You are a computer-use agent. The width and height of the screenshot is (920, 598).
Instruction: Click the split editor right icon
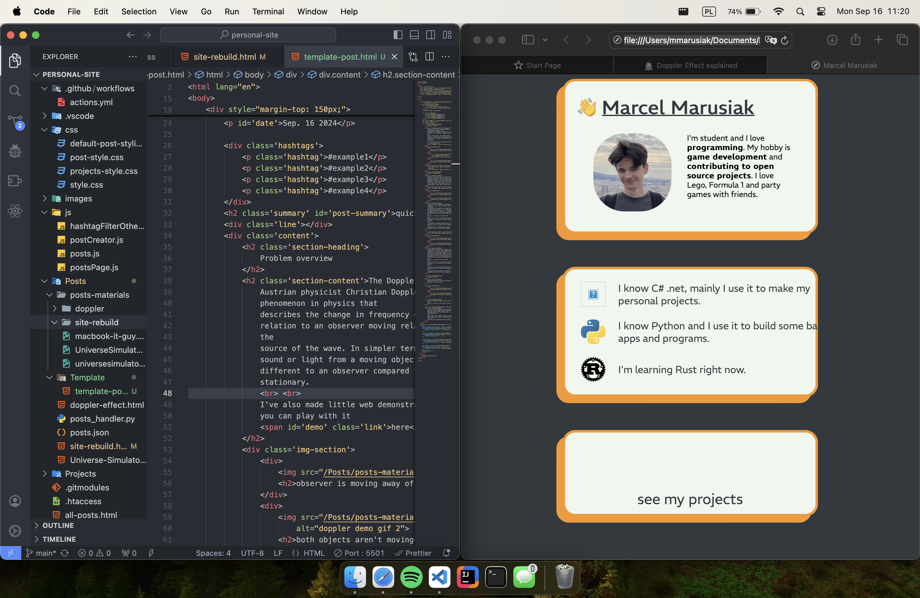pos(429,57)
